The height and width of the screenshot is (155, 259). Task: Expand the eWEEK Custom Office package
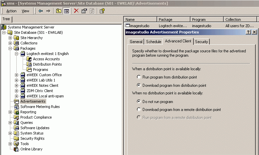[17, 75]
